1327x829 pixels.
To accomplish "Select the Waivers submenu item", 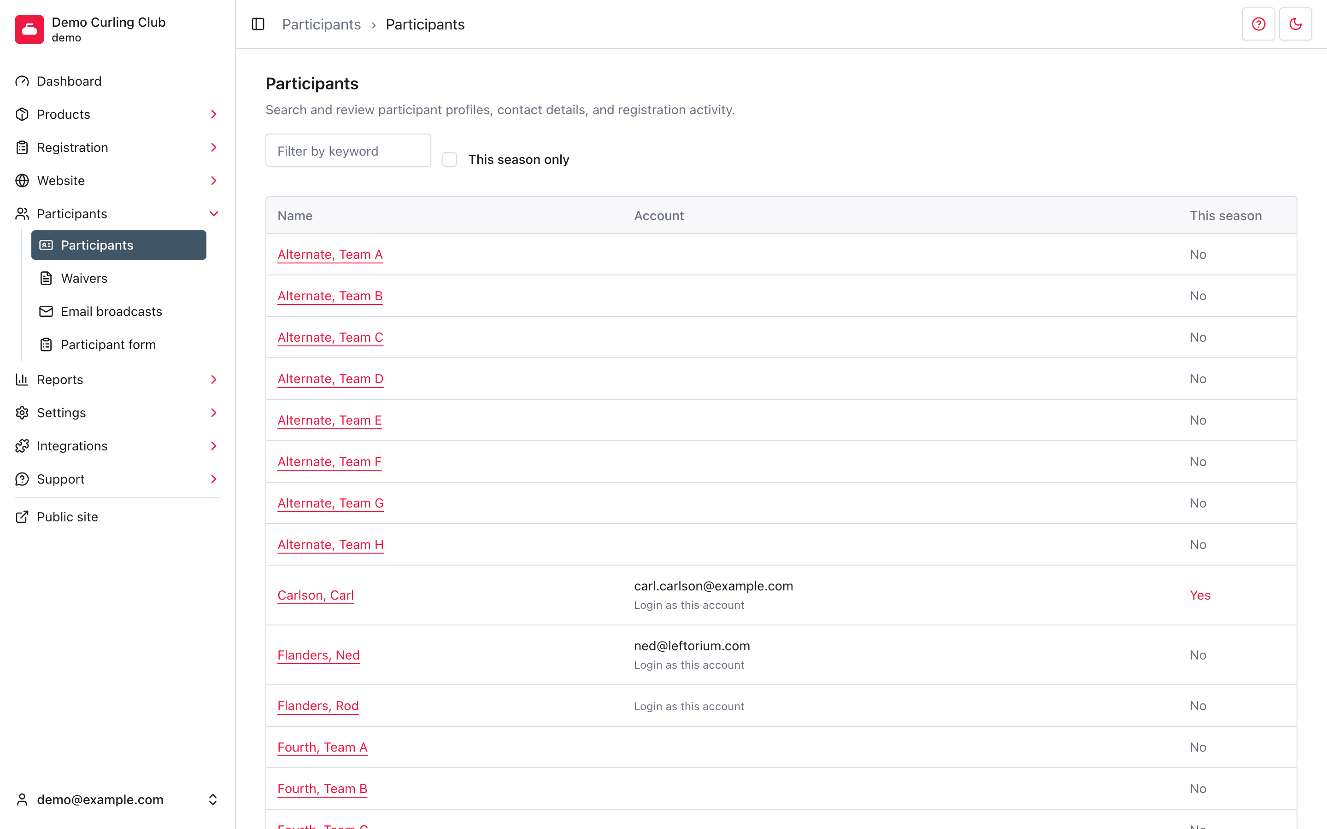I will point(119,278).
